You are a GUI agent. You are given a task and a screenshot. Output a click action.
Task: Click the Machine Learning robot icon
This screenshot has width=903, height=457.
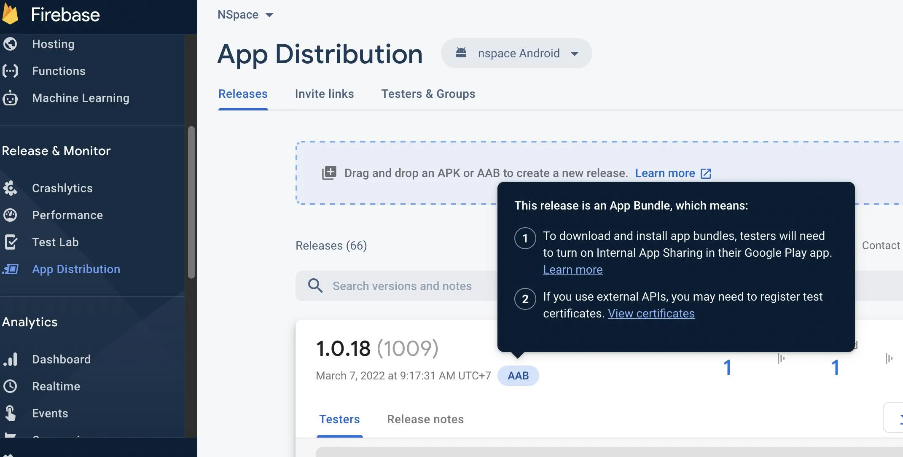[10, 98]
